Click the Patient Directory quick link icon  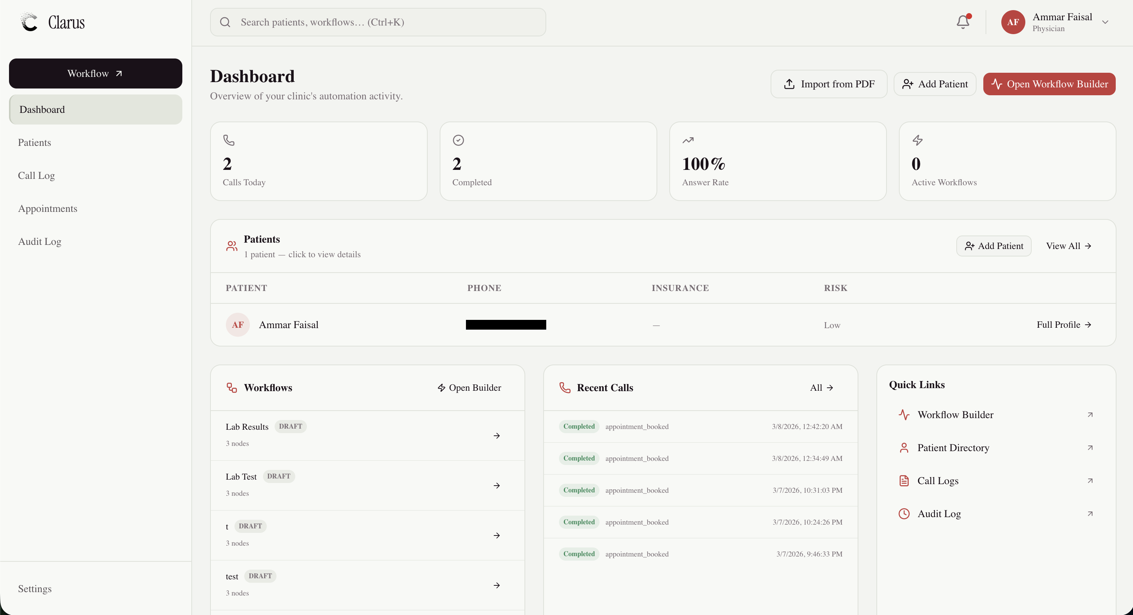[904, 447]
